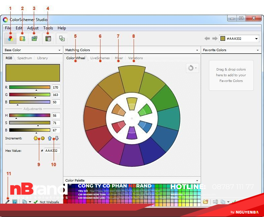Click the blue up arrow increment icon

click(x=50, y=138)
